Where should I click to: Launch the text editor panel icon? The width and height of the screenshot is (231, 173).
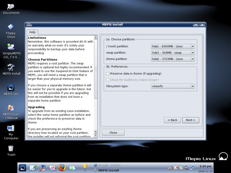tap(32, 168)
